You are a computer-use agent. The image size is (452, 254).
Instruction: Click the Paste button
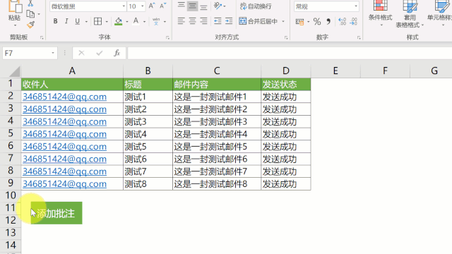click(x=14, y=11)
